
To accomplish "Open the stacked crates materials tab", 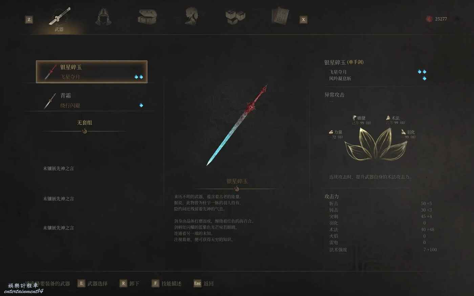I will point(235,16).
